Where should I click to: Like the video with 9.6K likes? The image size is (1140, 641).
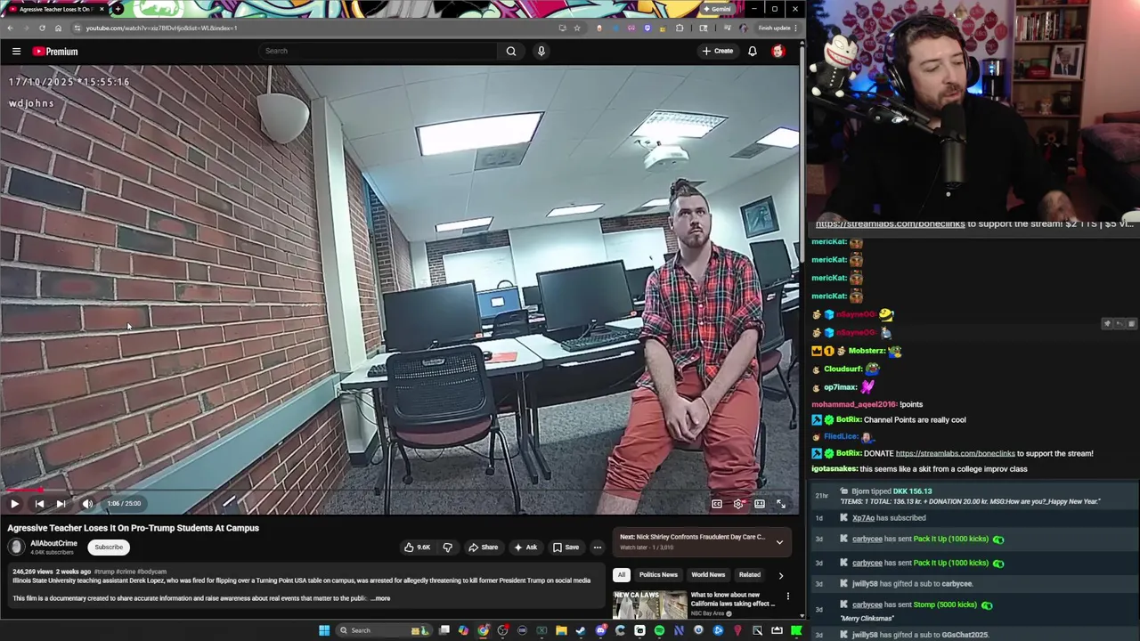click(418, 548)
